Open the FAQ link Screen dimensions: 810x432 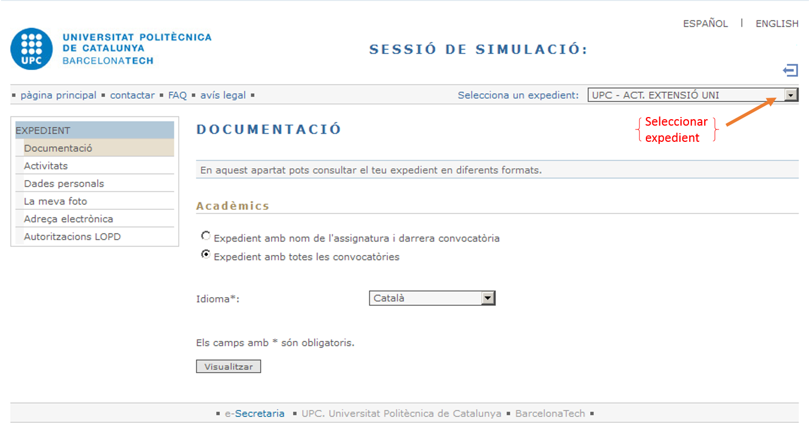pos(177,95)
